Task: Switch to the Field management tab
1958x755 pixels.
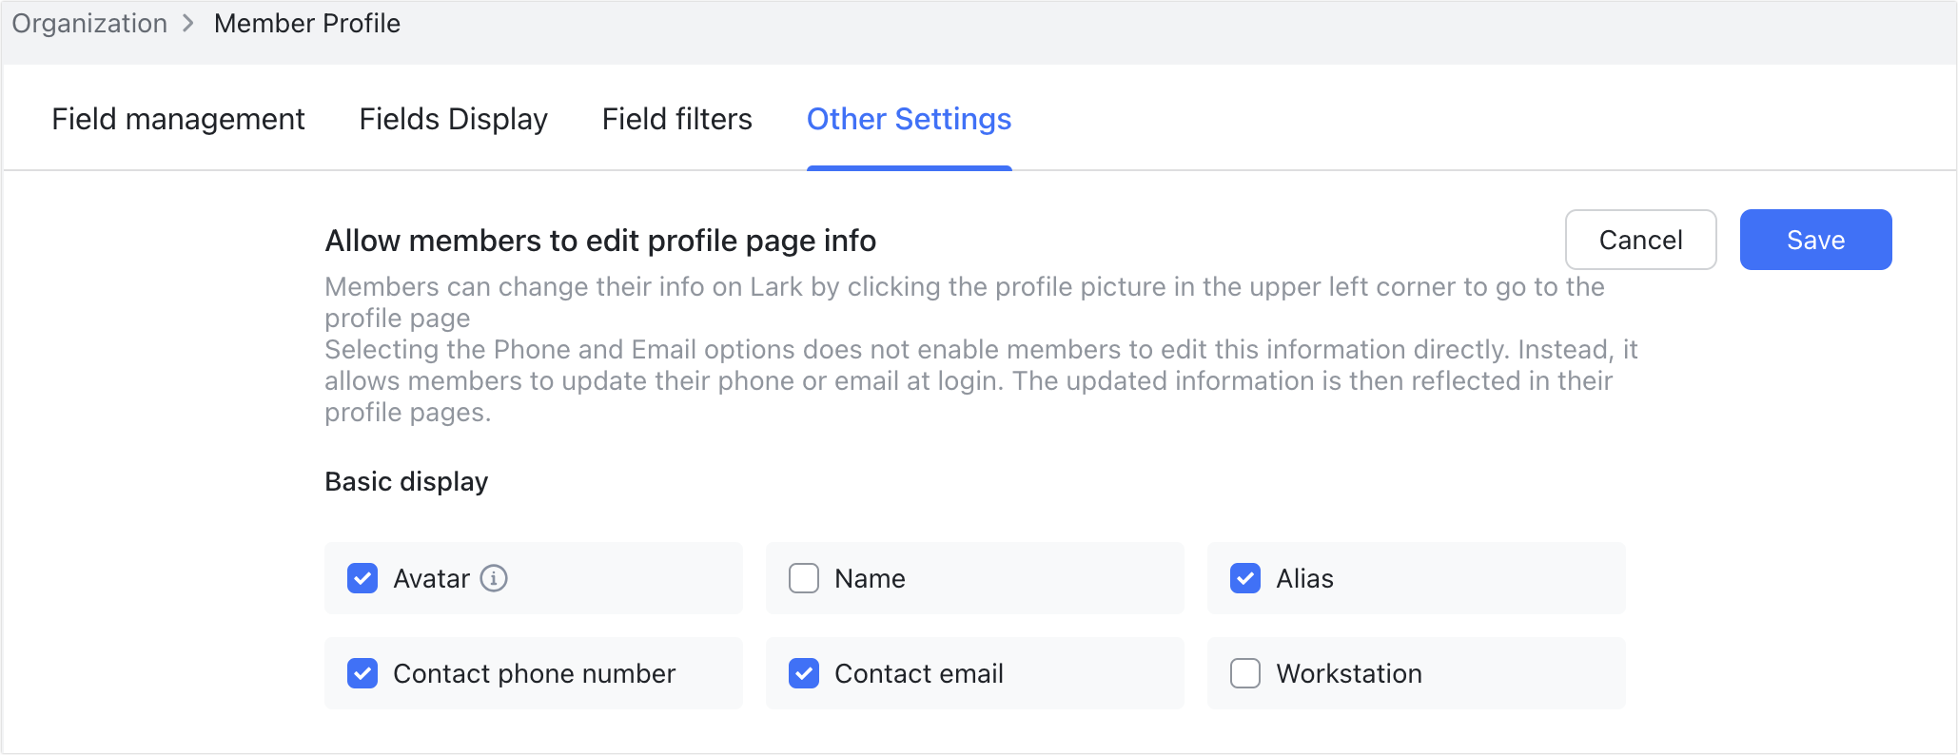Action: 178,119
